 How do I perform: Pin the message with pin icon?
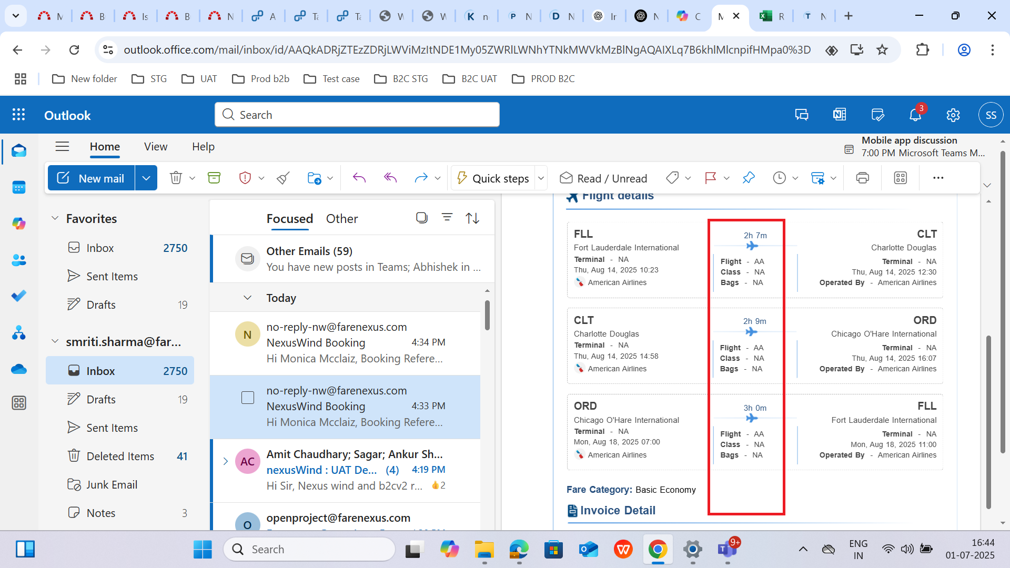(x=749, y=178)
